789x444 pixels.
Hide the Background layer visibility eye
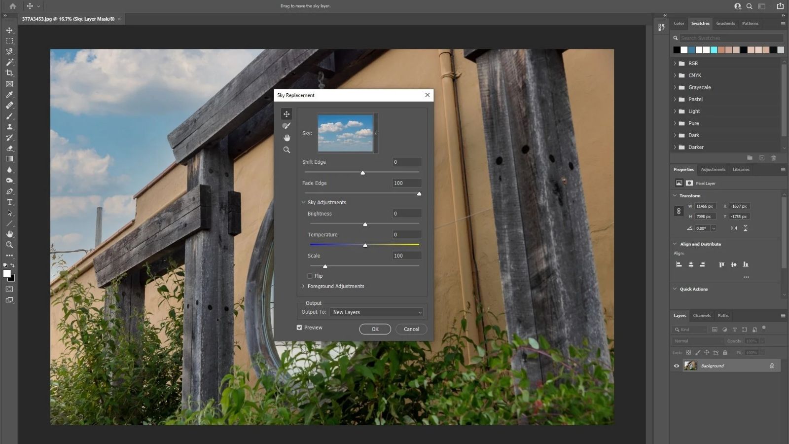click(x=677, y=366)
